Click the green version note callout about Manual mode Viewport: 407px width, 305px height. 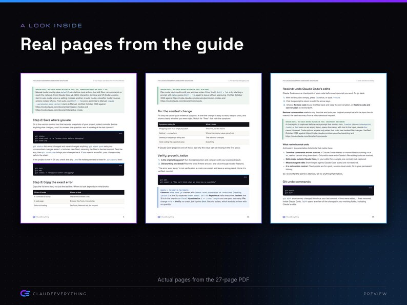78,100
